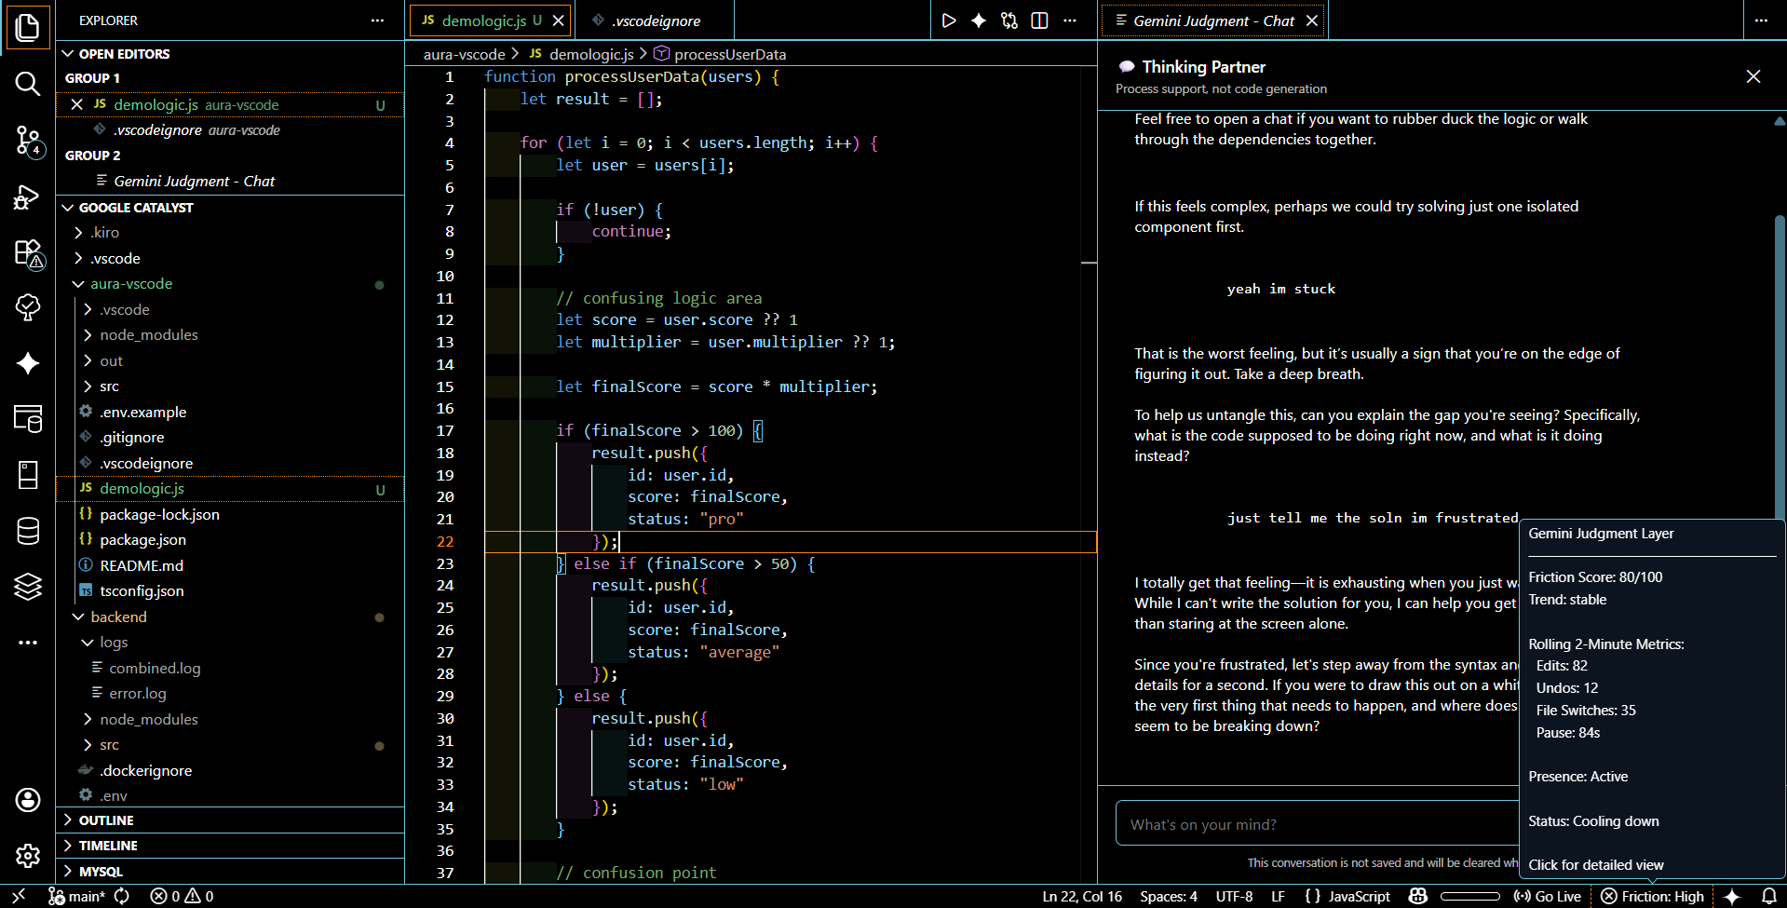The width and height of the screenshot is (1787, 908).
Task: Open the Extensions view
Action: coord(28,252)
